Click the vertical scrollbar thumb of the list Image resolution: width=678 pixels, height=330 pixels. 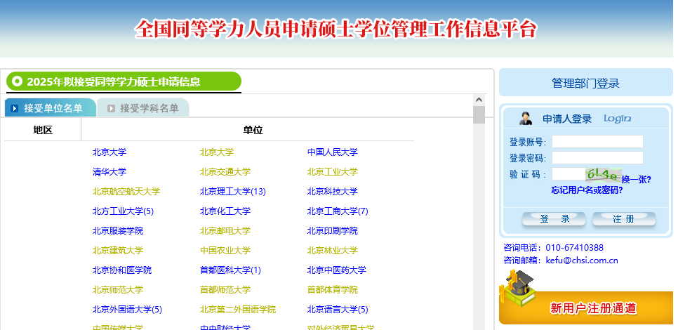(x=479, y=115)
